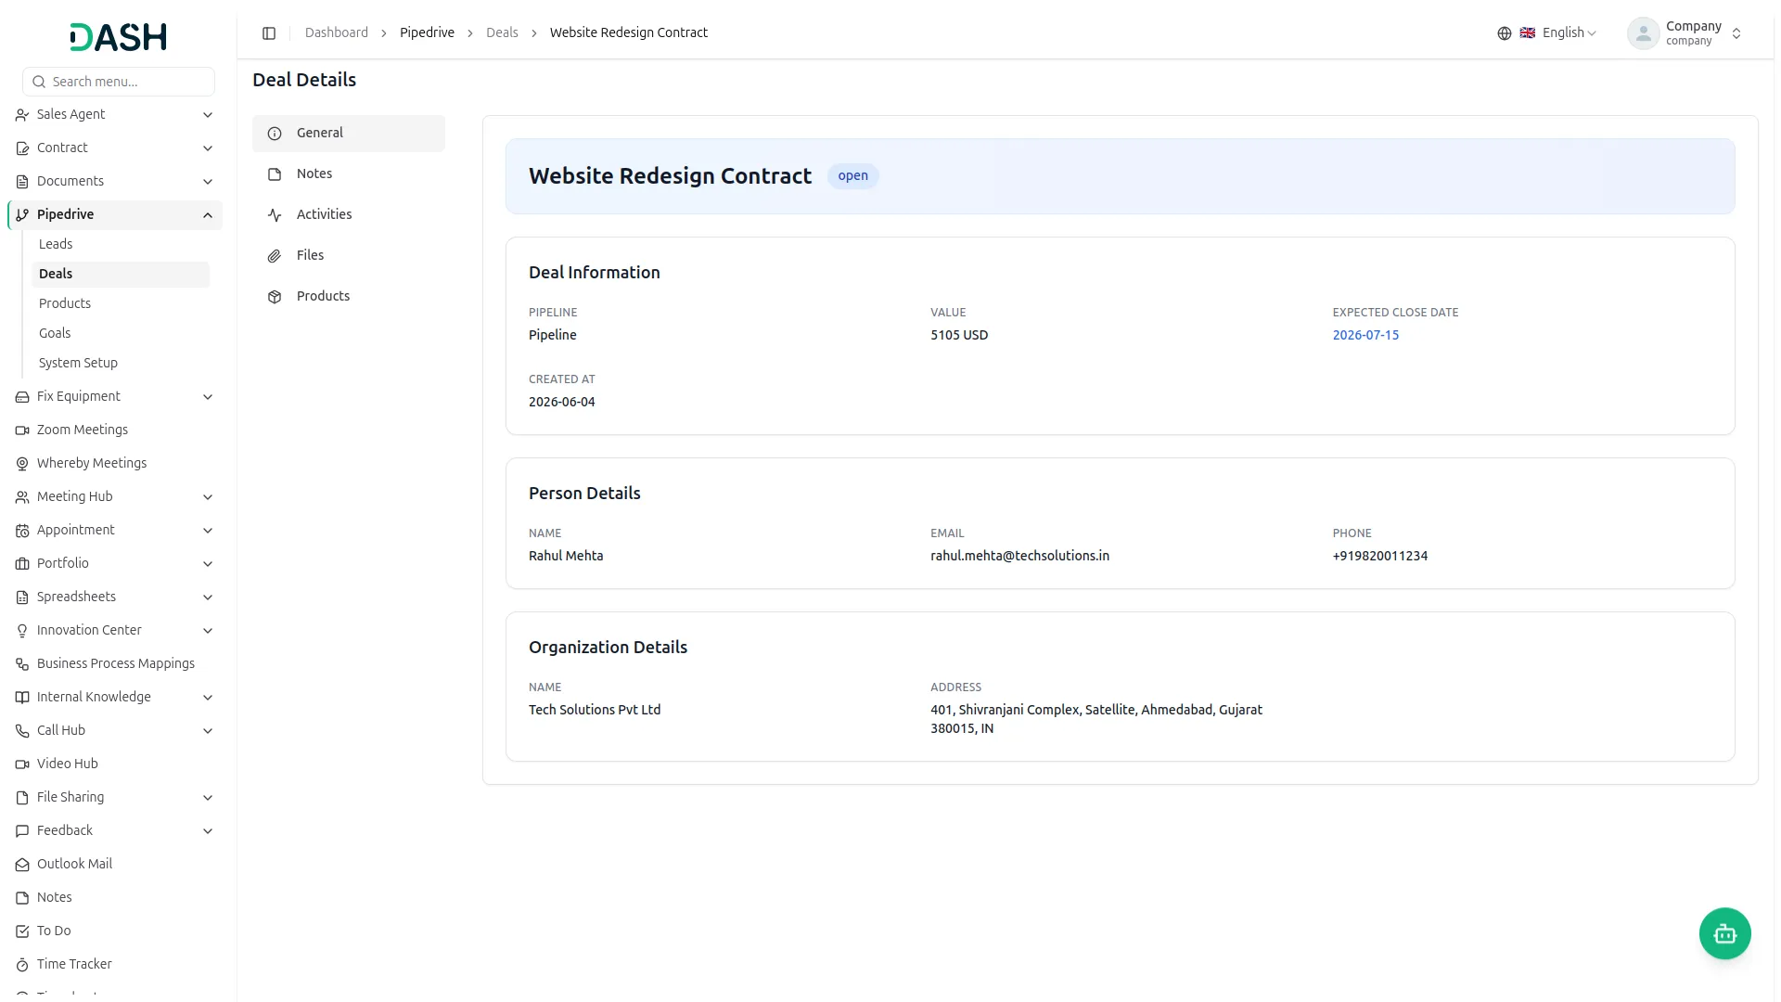This screenshot has height=1002, width=1781.
Task: Click the Whereby Meetings icon
Action: (x=22, y=464)
